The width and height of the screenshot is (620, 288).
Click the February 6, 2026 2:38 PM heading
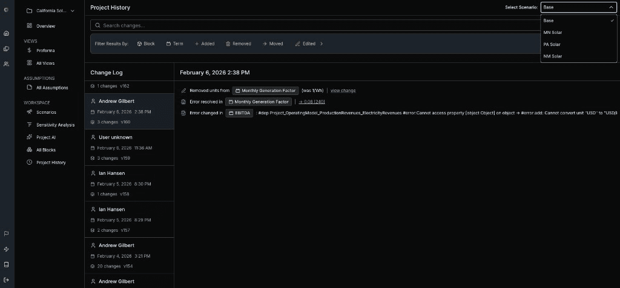pyautogui.click(x=215, y=73)
